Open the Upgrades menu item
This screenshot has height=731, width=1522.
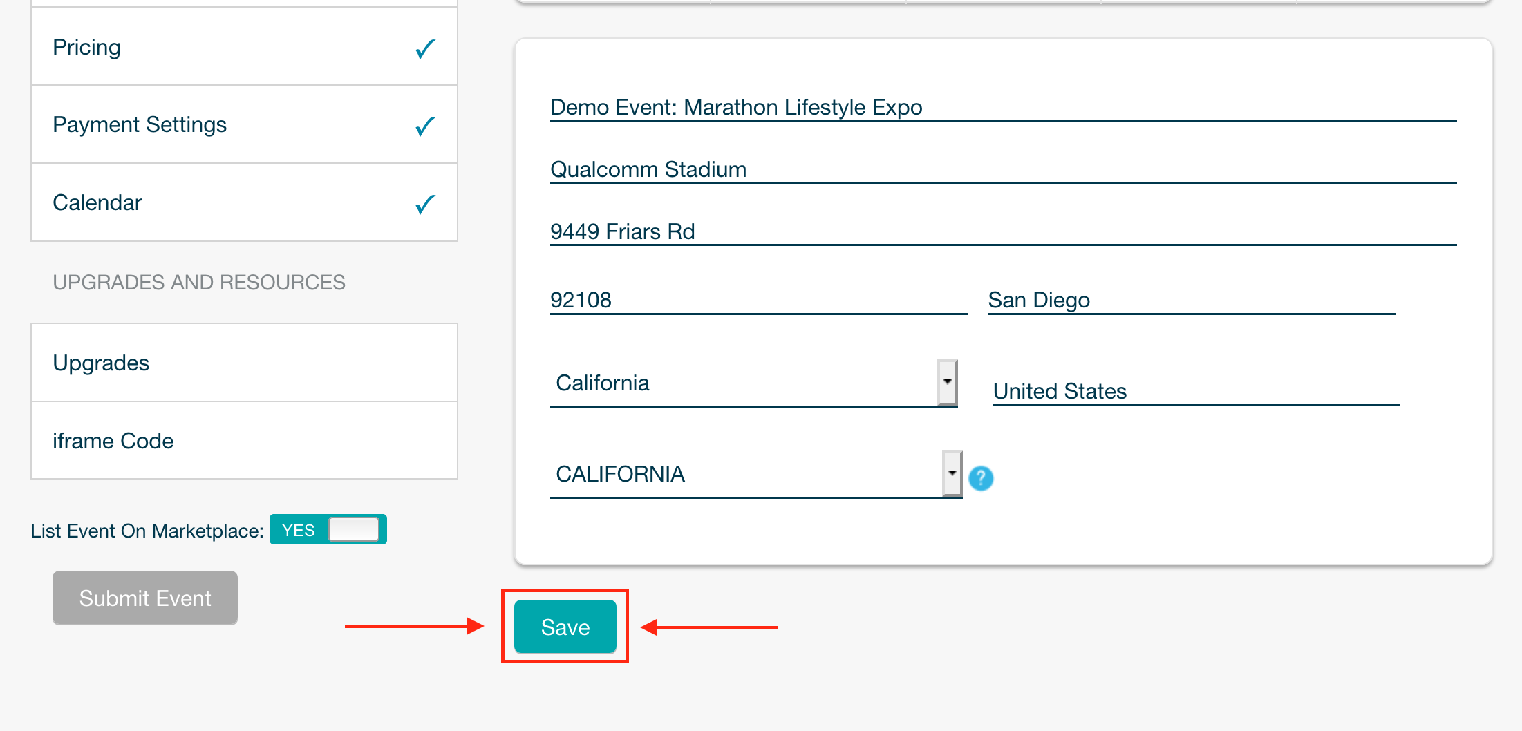click(244, 363)
